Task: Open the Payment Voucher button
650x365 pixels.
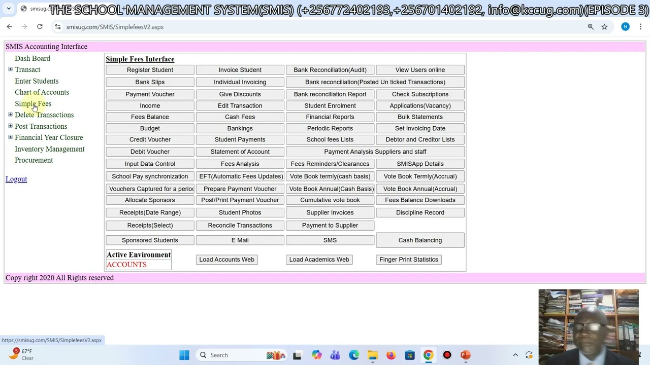Action: click(x=150, y=94)
